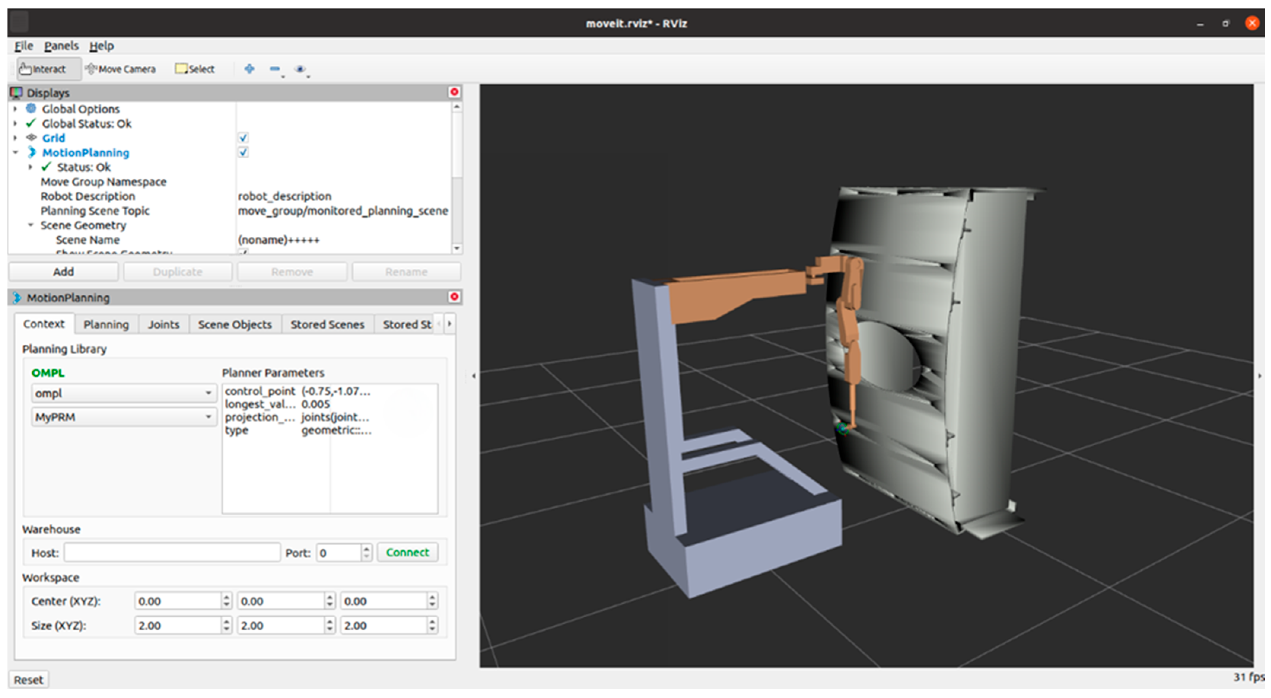Click the minus remove-tool icon

tap(275, 69)
